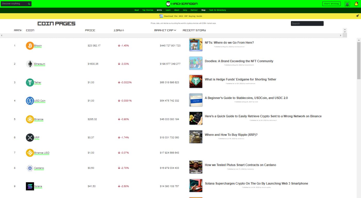Open the Binance USD coin name link
The height and width of the screenshot is (198, 361).
pyautogui.click(x=42, y=153)
